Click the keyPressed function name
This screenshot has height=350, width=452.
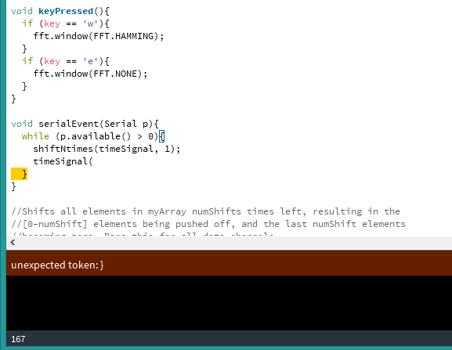pyautogui.click(x=66, y=11)
